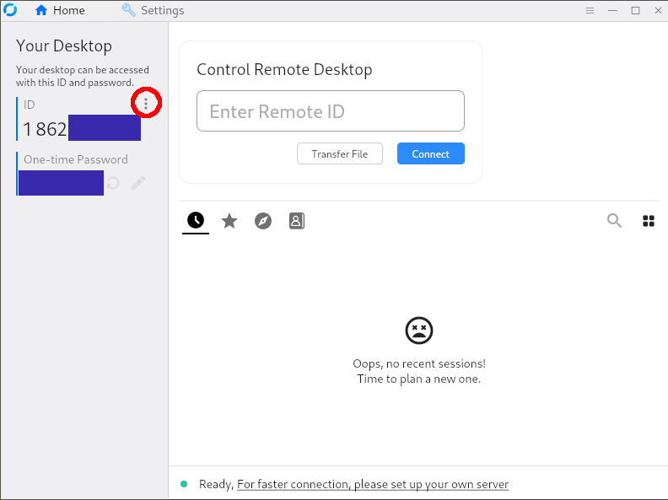Select the ID number 1 862
This screenshot has height=500, width=668.
click(x=46, y=129)
